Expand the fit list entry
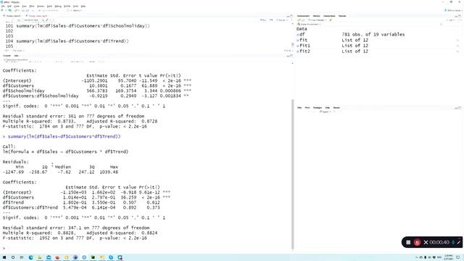Viewport: 464px width, 261px height. pyautogui.click(x=298, y=41)
